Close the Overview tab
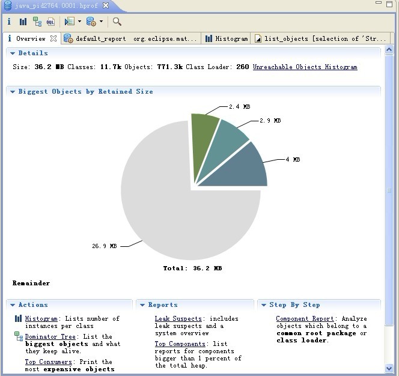Image resolution: width=399 pixels, height=376 pixels. (53, 38)
